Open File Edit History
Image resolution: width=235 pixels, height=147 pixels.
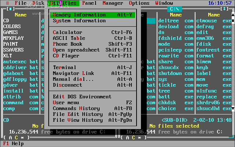click(93, 114)
